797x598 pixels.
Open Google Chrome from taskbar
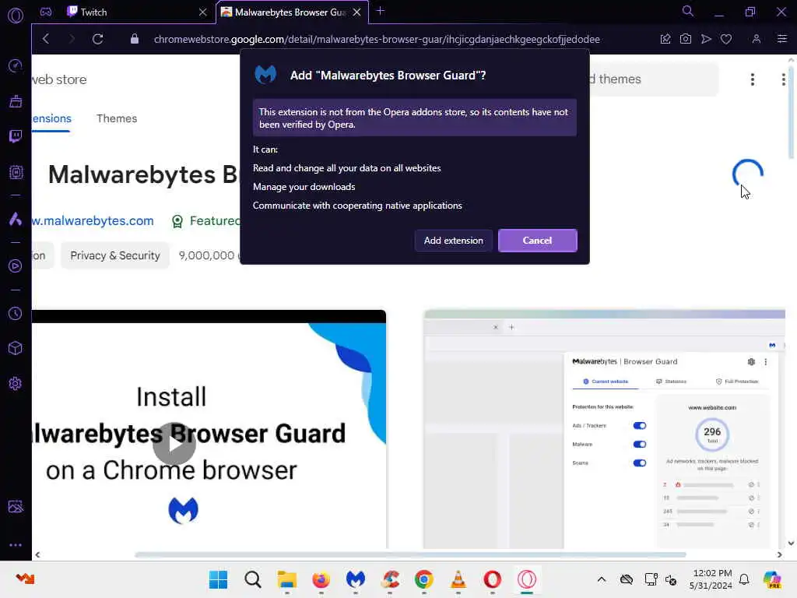[x=424, y=579]
